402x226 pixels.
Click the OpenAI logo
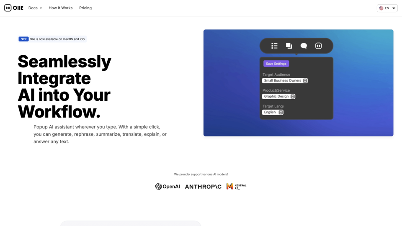click(167, 187)
